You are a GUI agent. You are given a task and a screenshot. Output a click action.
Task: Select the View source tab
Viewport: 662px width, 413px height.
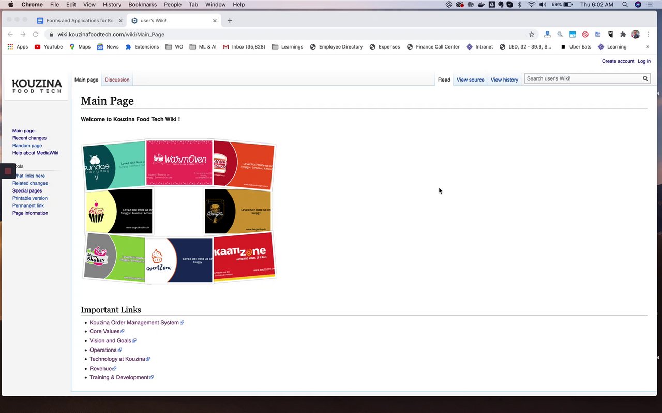click(470, 80)
